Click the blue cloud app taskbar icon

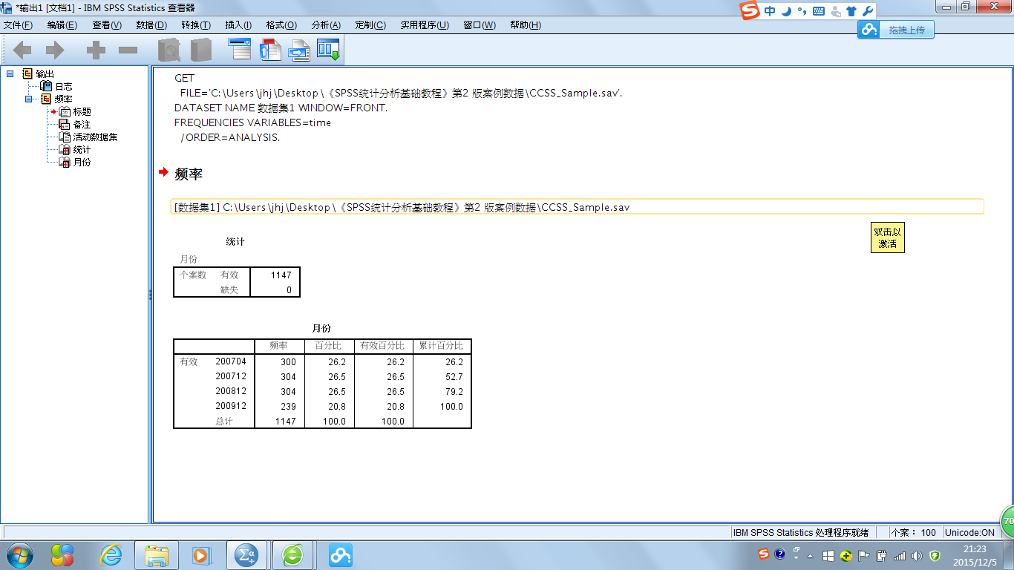(x=341, y=555)
